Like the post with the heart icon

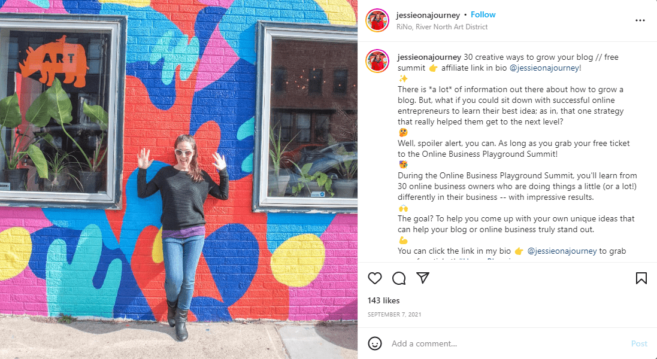(x=374, y=278)
